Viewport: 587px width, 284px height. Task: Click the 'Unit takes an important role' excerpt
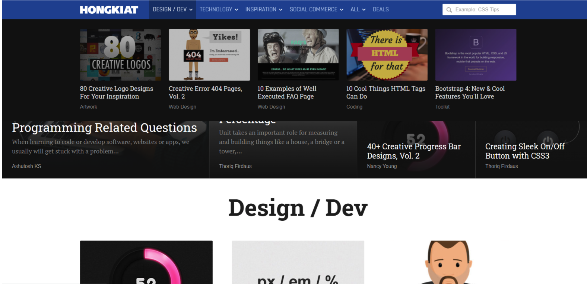pos(282,142)
